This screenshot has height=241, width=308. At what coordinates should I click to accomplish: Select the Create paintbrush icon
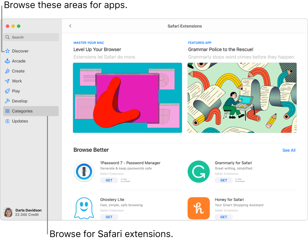8,71
